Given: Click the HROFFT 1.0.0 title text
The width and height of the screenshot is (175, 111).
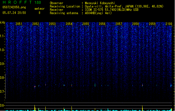Looking at the screenshot, I should coord(22,2).
